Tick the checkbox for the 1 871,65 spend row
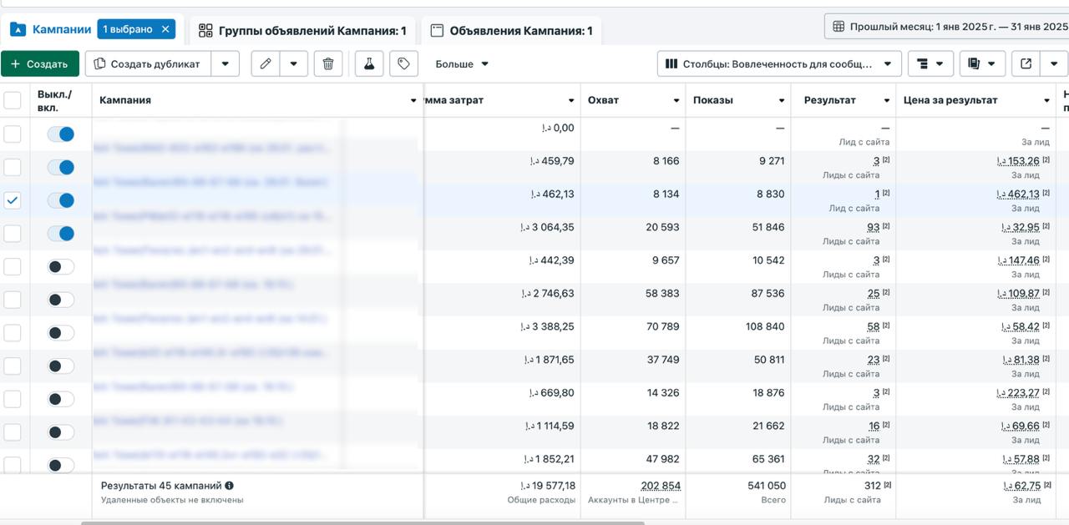The width and height of the screenshot is (1069, 525). coord(13,366)
